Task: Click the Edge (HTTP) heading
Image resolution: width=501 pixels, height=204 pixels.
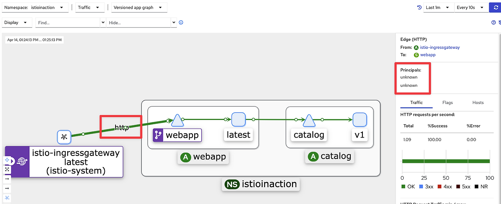Action: (413, 39)
